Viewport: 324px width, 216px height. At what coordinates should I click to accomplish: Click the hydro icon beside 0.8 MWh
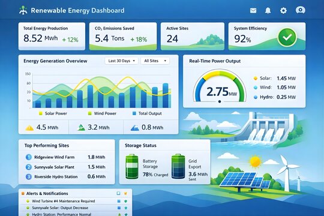click(135, 128)
